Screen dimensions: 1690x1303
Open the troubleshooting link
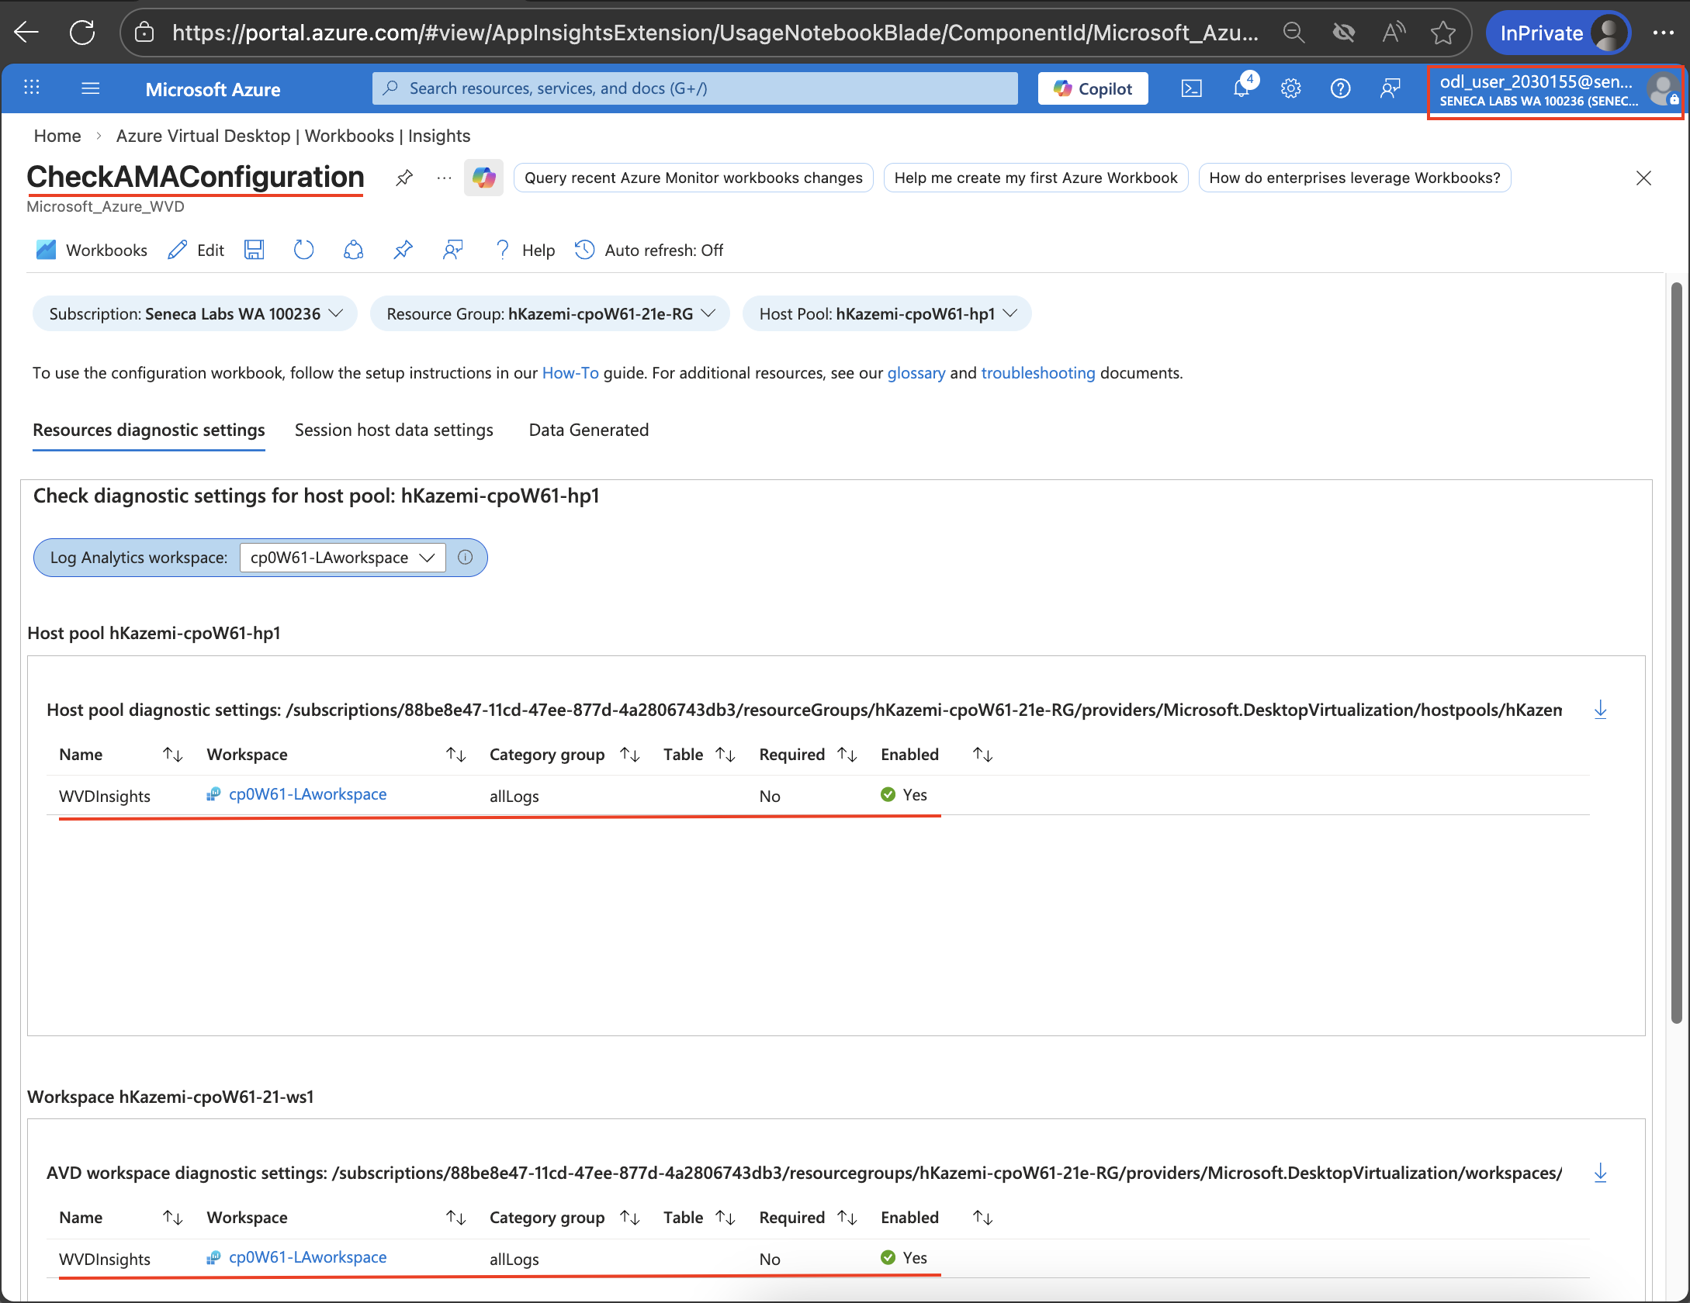click(x=1038, y=373)
